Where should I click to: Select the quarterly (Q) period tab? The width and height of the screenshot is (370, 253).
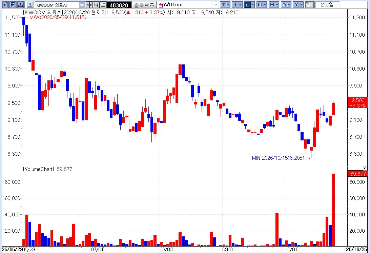(284, 4)
